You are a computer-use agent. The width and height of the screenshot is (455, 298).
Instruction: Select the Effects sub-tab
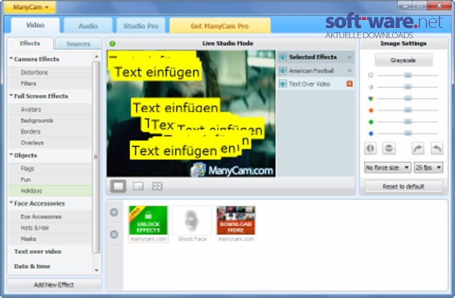30,44
